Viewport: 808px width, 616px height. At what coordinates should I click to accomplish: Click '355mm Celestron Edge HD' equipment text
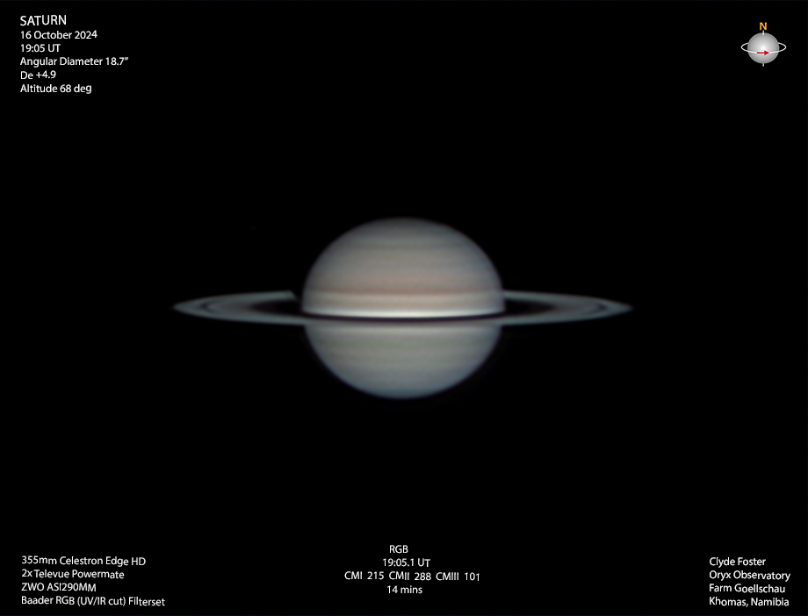(83, 561)
